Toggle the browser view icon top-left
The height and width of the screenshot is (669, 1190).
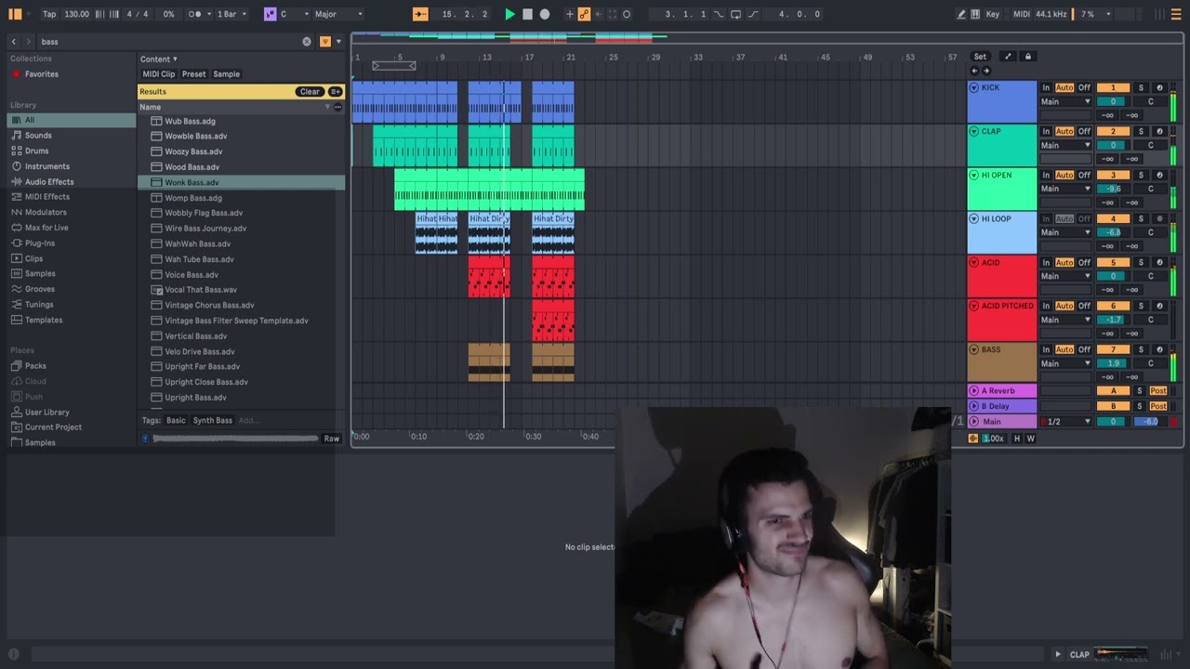(x=15, y=14)
